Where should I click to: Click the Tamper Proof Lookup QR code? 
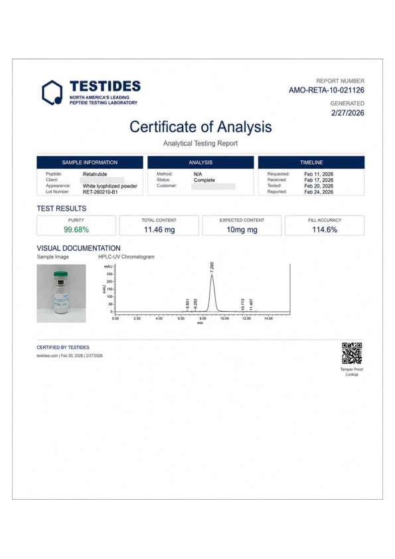pyautogui.click(x=352, y=354)
